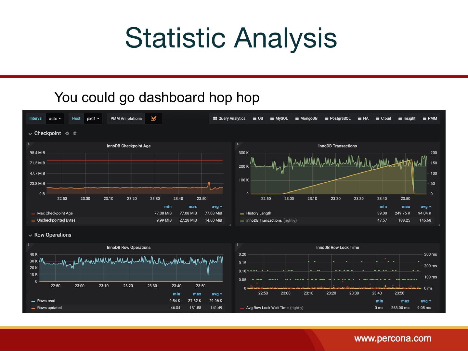
Task: Open the MongoDB dashboards menu
Action: pos(306,118)
